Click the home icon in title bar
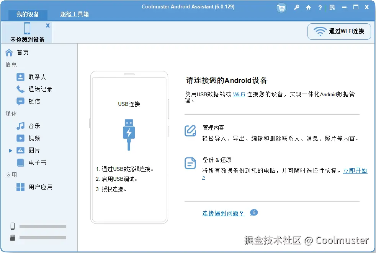This screenshot has height=253, width=376. click(x=308, y=7)
